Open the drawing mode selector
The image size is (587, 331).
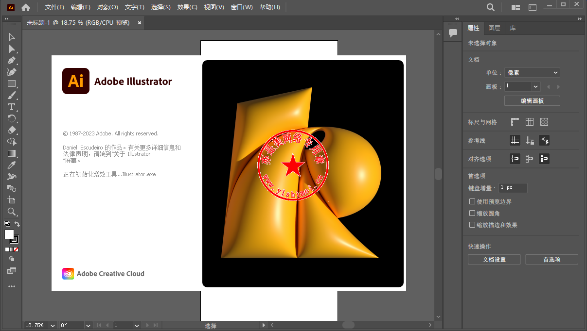point(12,259)
